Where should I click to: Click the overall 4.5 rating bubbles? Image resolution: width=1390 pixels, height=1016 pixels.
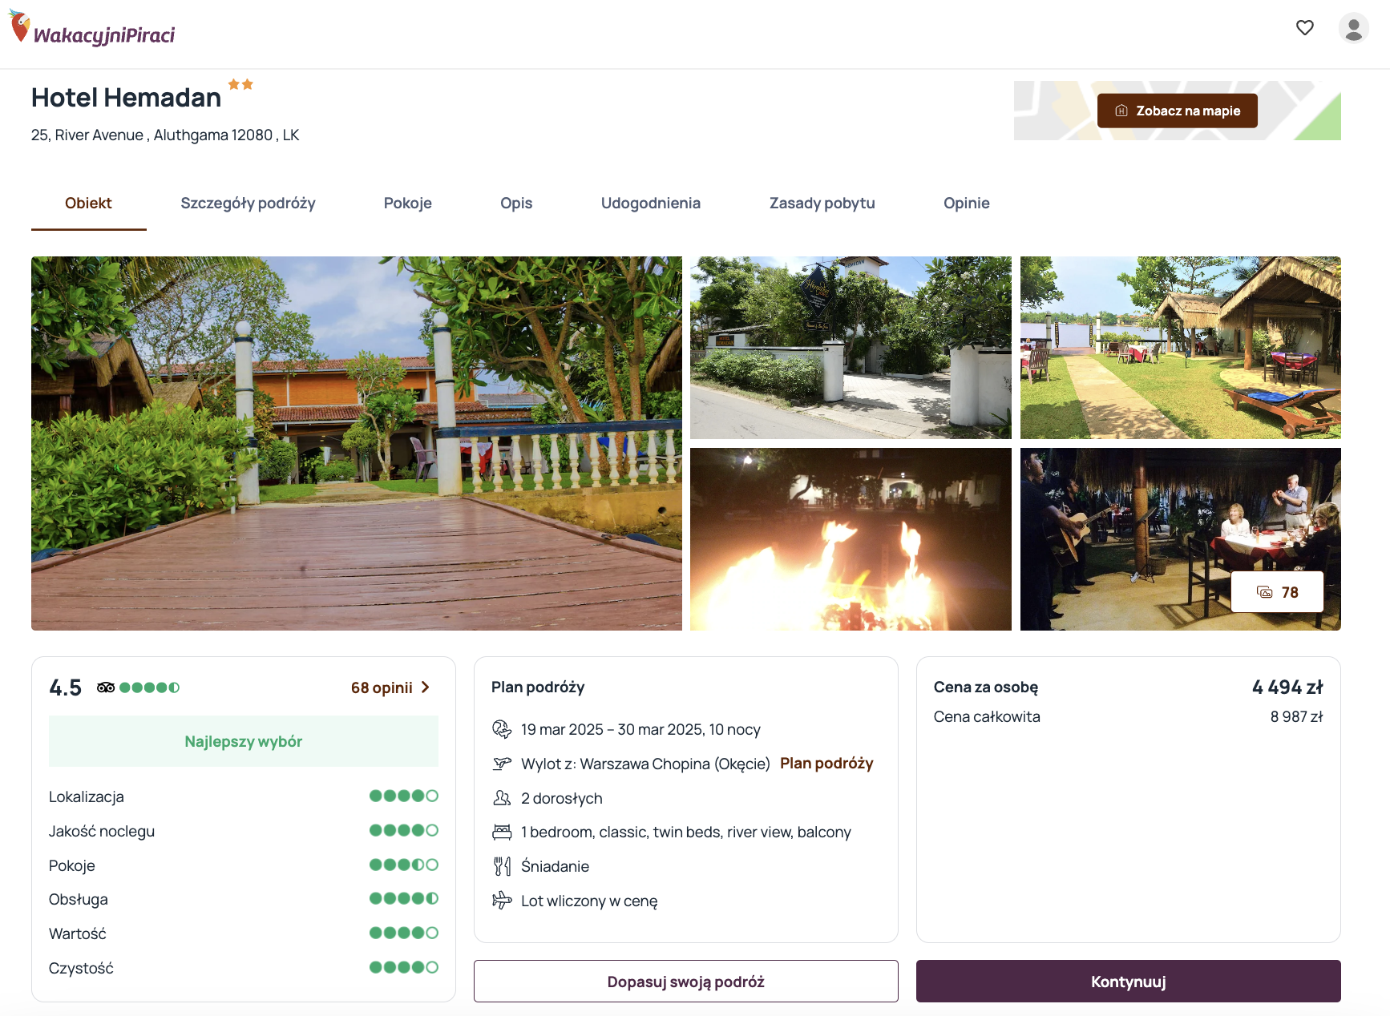pos(149,687)
